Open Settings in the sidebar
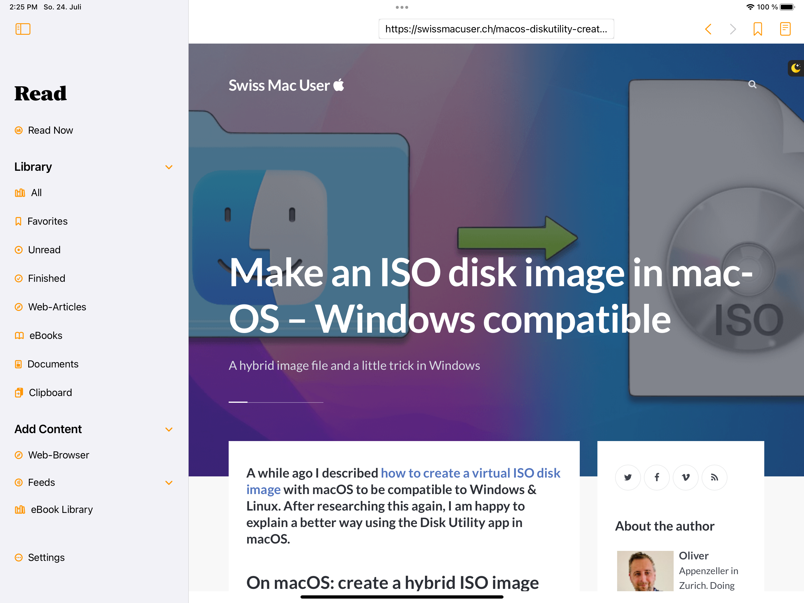Viewport: 804px width, 603px height. [46, 558]
